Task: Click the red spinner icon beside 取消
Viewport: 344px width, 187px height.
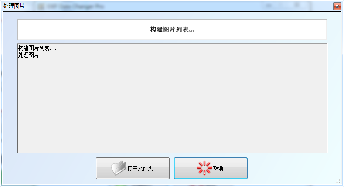Action: (x=204, y=168)
